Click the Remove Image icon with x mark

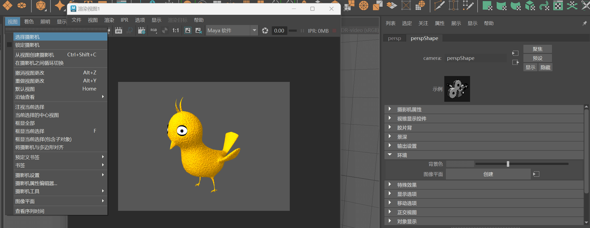(x=199, y=31)
